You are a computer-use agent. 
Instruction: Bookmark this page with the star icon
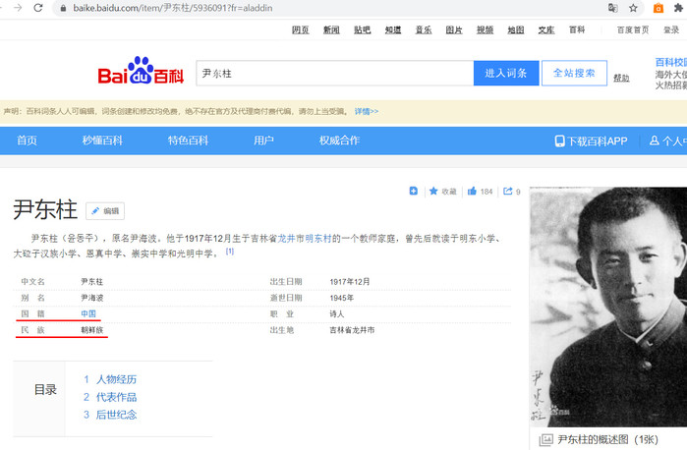click(633, 8)
